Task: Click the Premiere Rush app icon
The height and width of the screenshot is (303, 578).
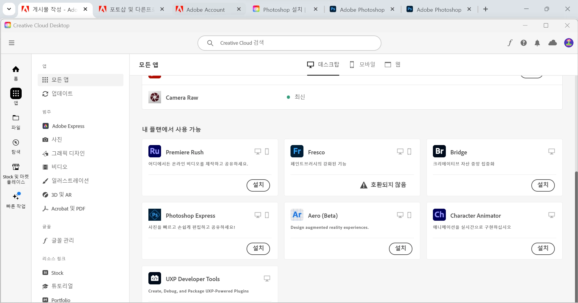Action: click(x=155, y=151)
